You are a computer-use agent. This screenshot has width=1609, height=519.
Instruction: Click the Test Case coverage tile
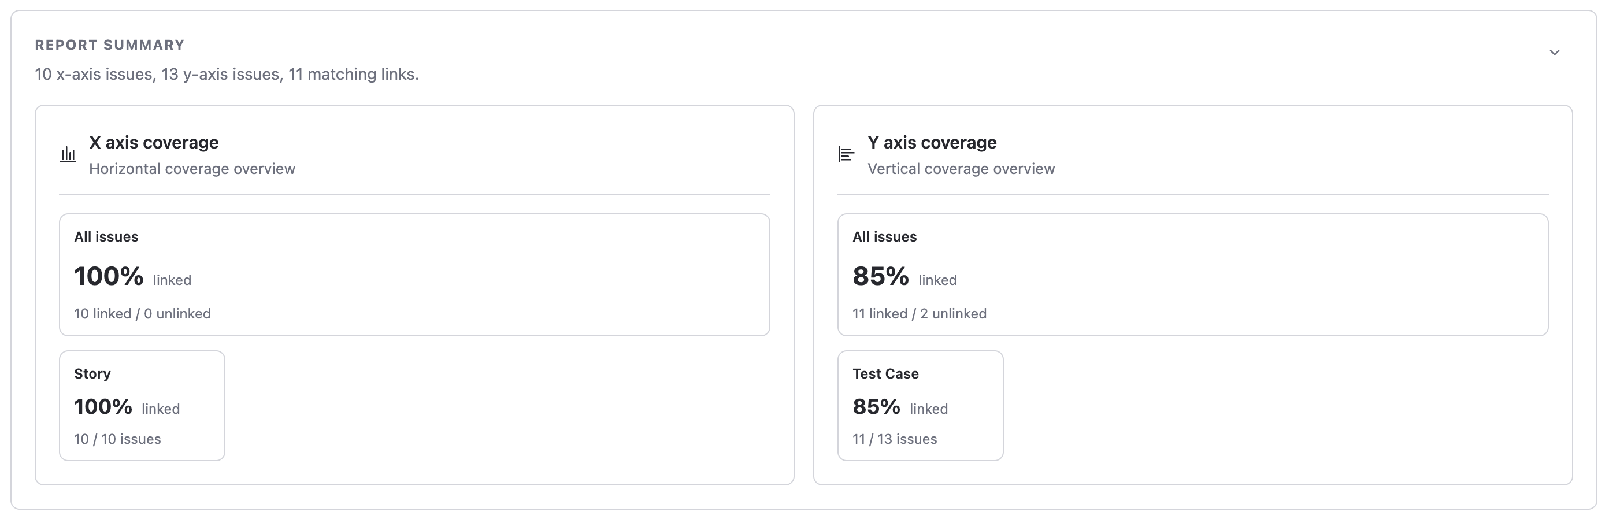tap(920, 405)
